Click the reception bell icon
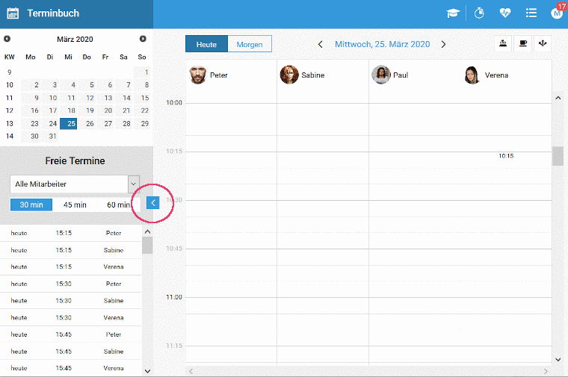 [x=504, y=44]
